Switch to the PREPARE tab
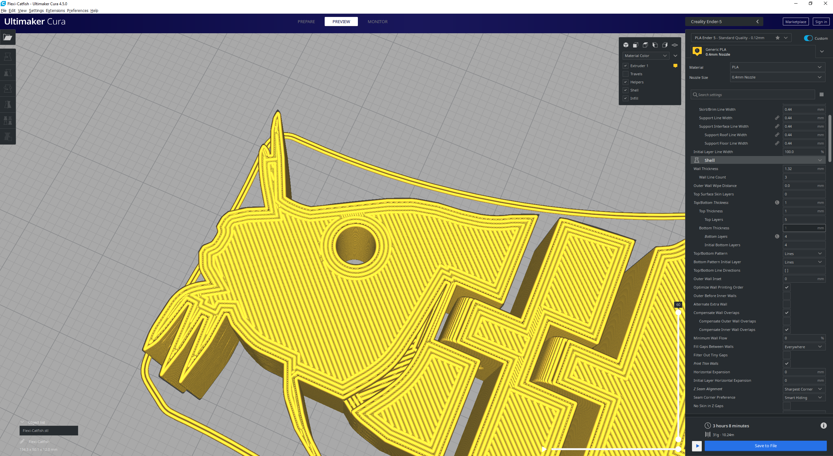The image size is (833, 456). (306, 21)
